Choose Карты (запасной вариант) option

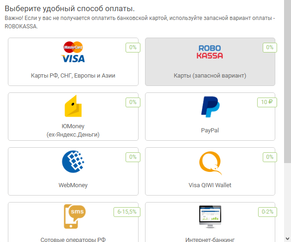tap(210, 76)
